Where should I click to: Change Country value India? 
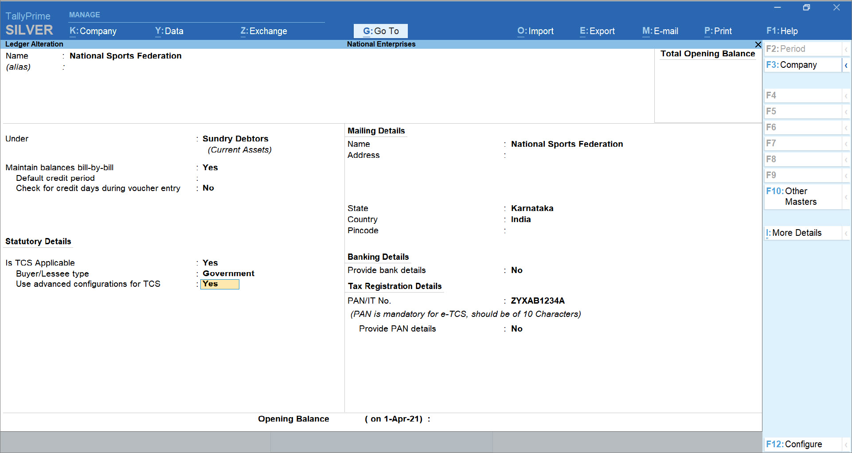[521, 219]
